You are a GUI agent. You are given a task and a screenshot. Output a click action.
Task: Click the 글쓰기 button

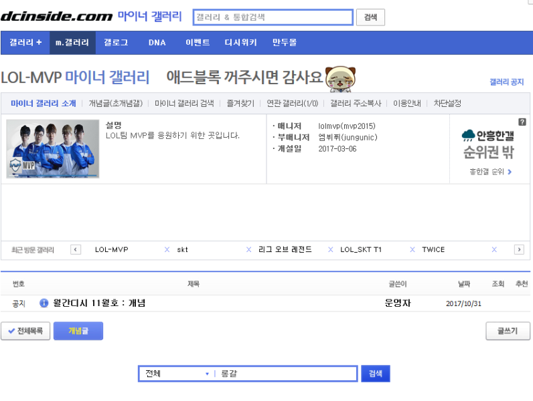click(508, 331)
